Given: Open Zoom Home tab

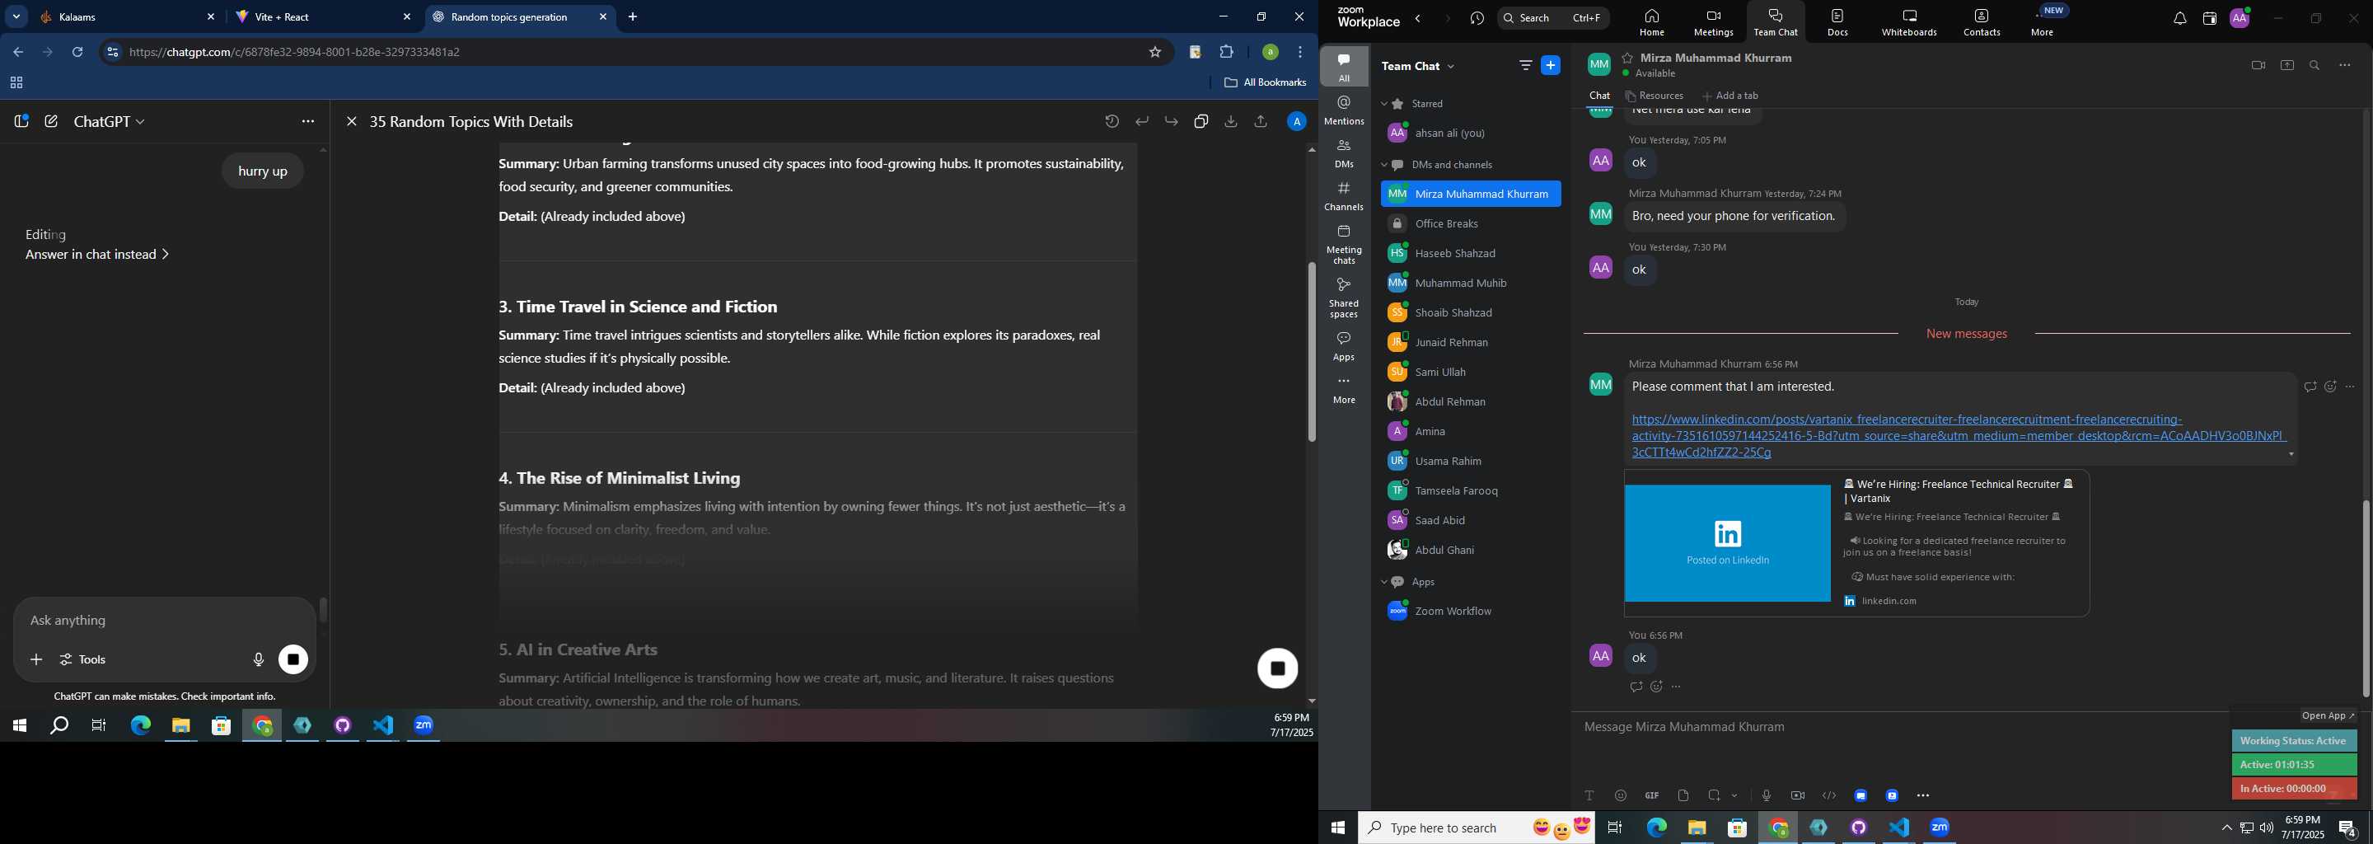Looking at the screenshot, I should point(1652,22).
